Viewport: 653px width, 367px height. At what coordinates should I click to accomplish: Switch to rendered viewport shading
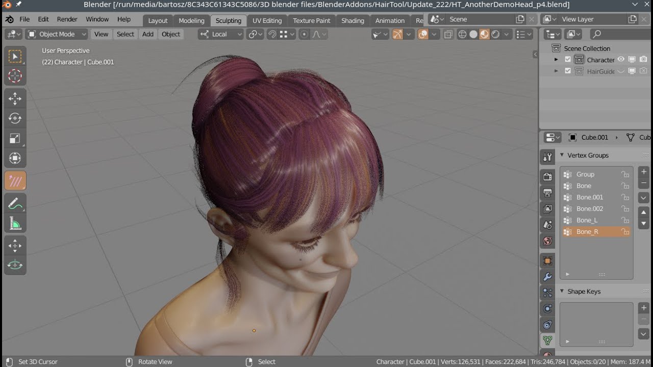pyautogui.click(x=495, y=34)
